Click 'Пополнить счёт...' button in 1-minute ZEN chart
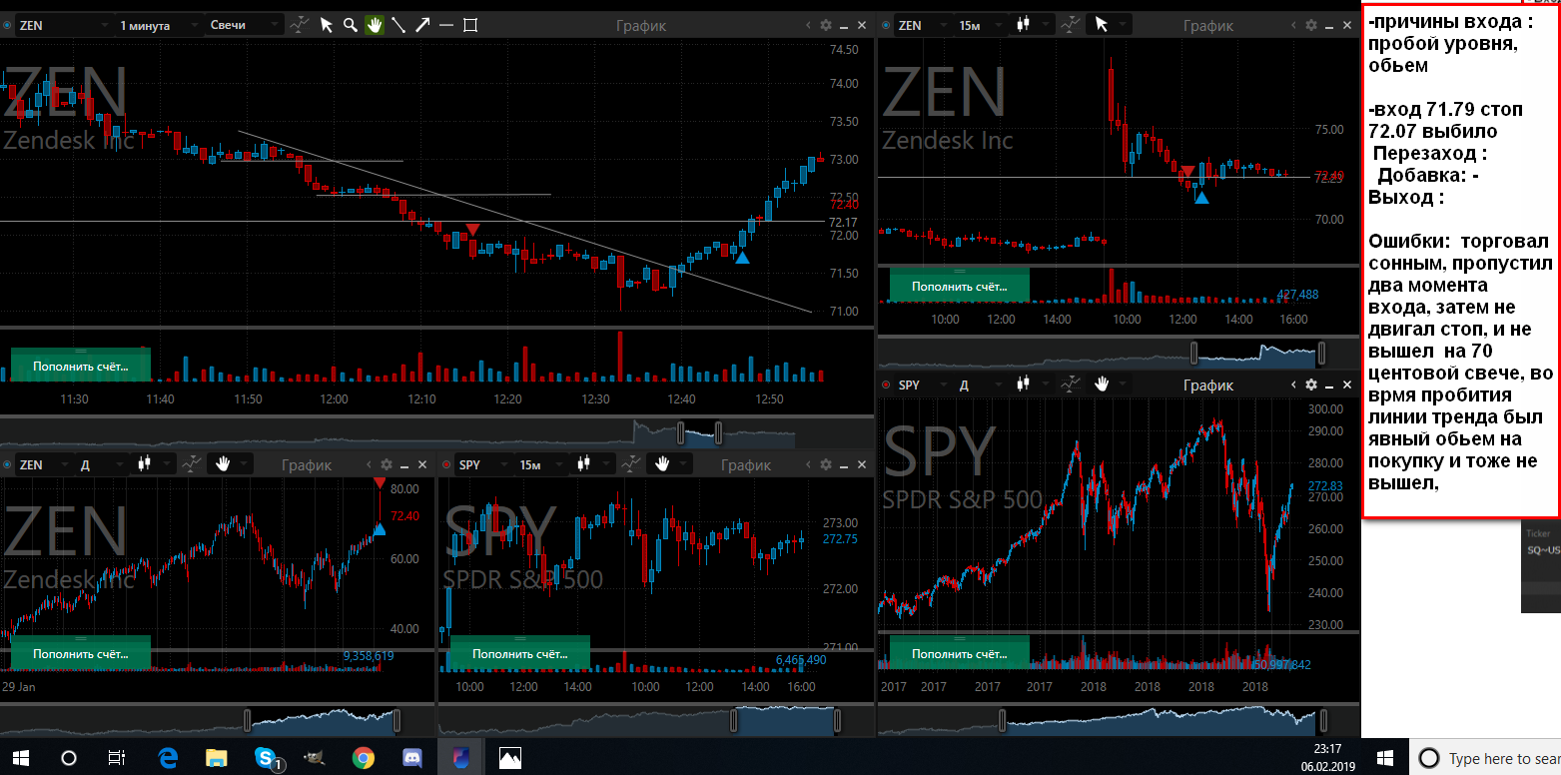 80,365
